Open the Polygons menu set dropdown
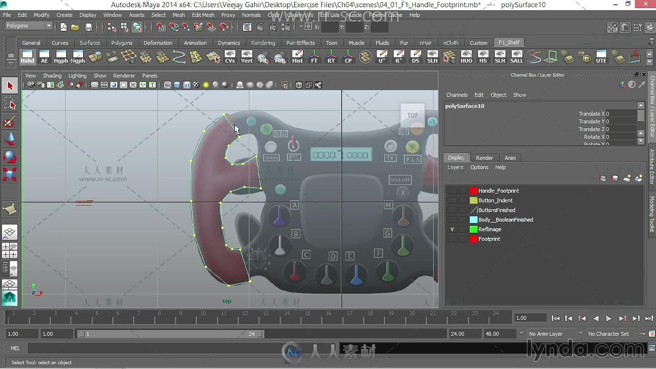The image size is (656, 369). tap(29, 26)
